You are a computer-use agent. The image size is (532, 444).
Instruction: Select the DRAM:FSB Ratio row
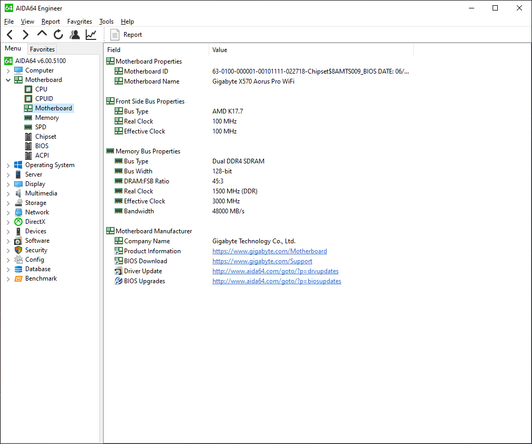(x=258, y=181)
